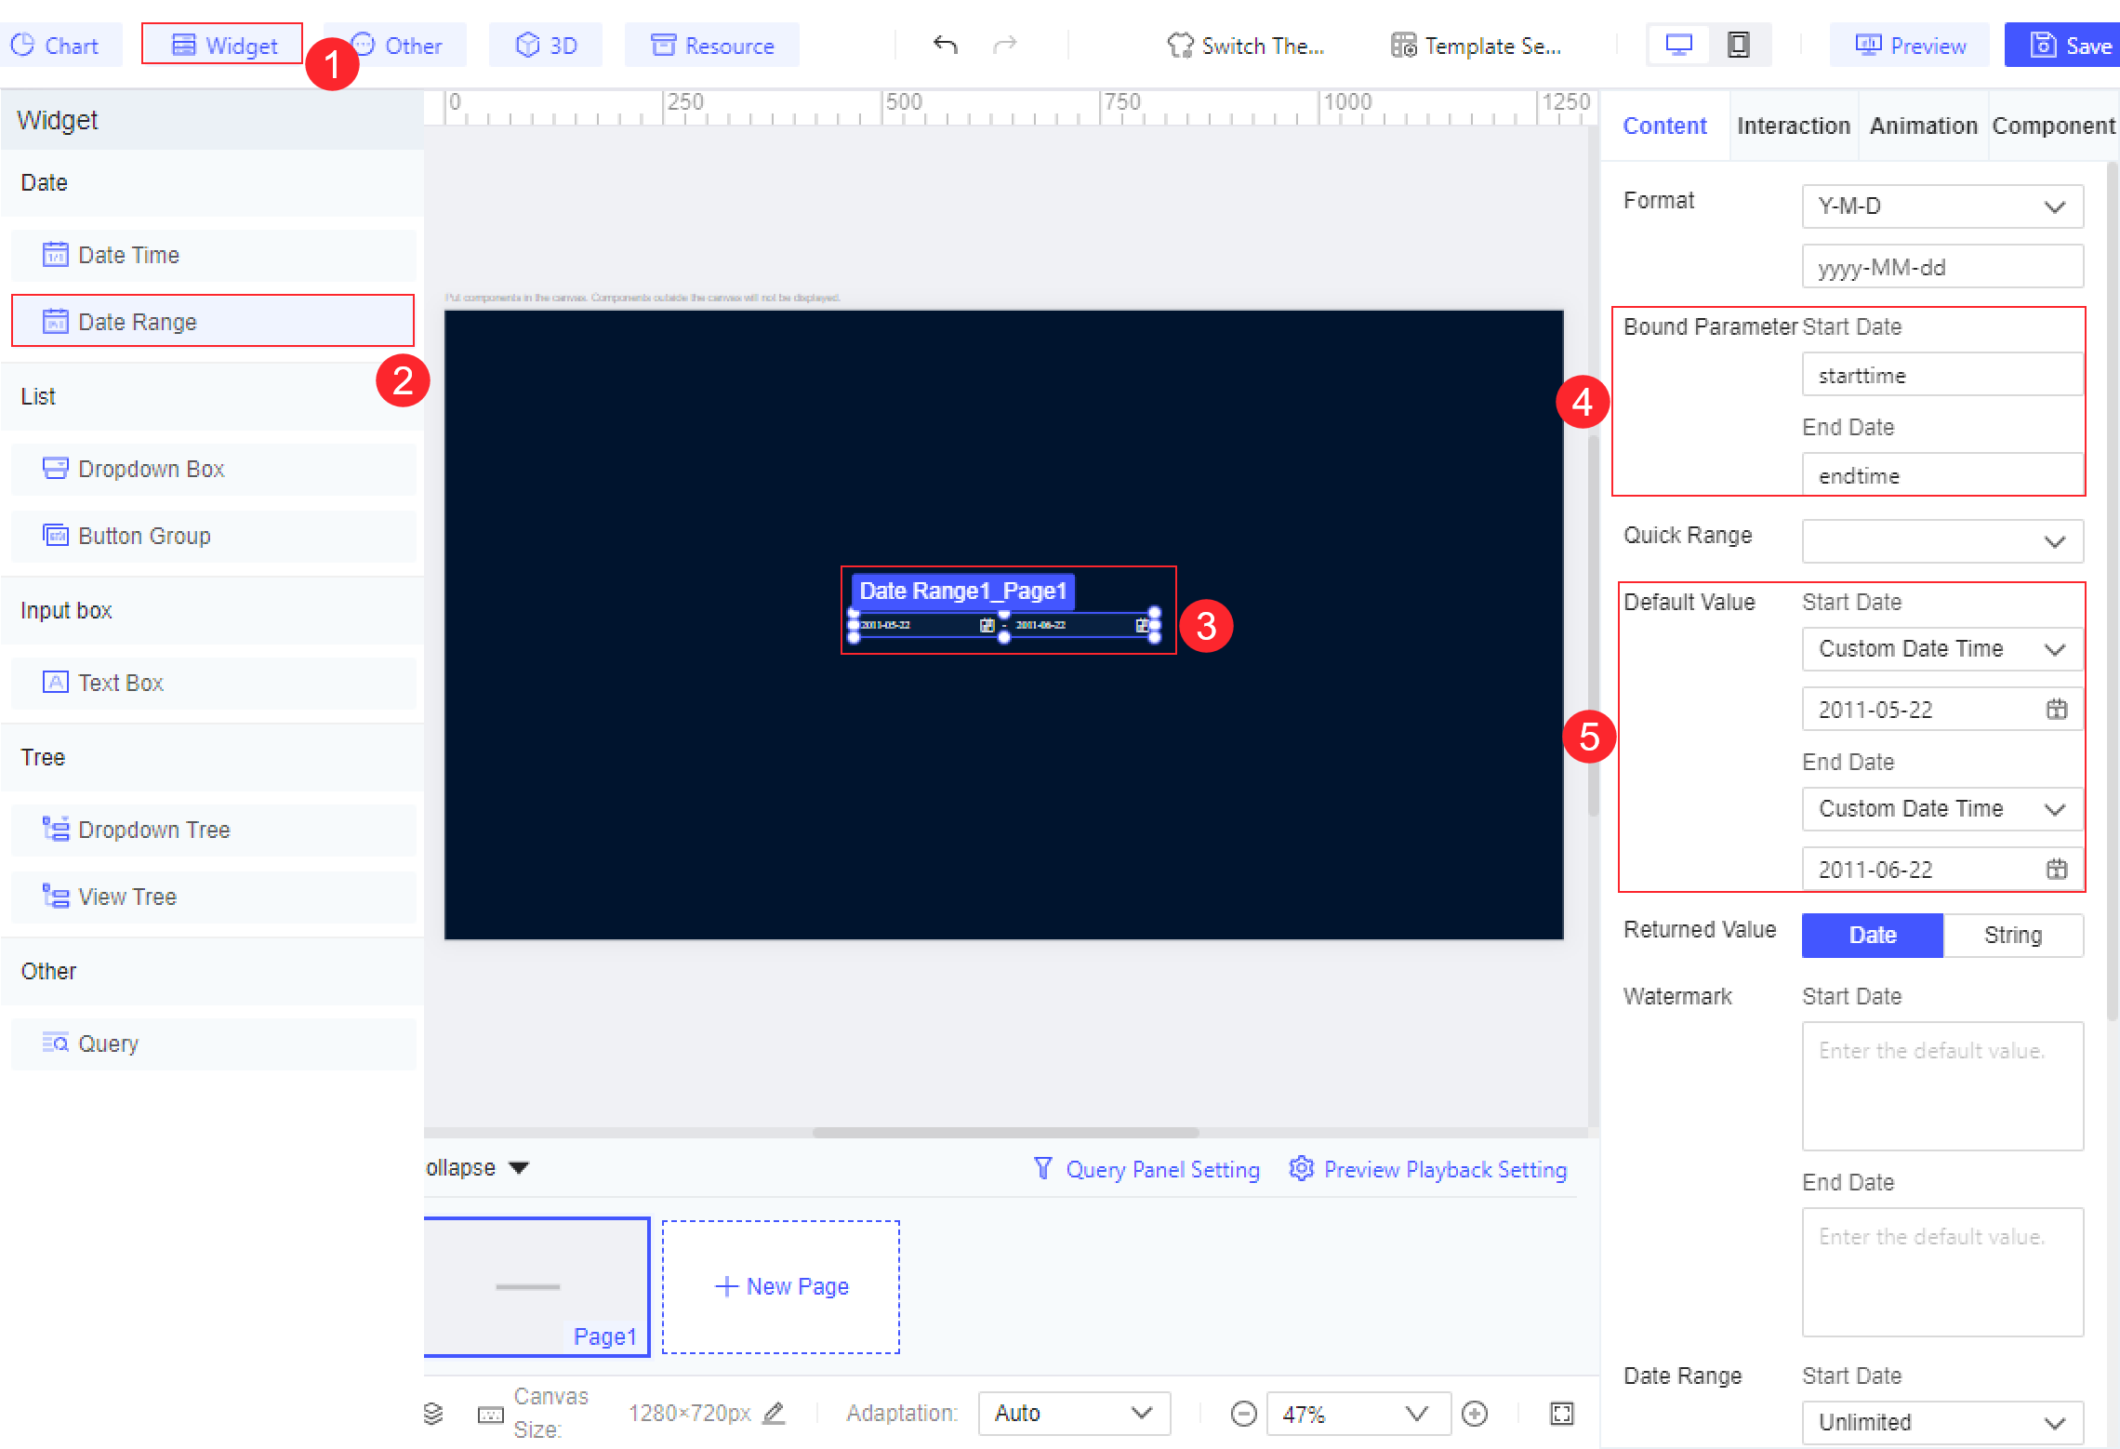The image size is (2120, 1449).
Task: Add Button Group widget
Action: pos(213,536)
